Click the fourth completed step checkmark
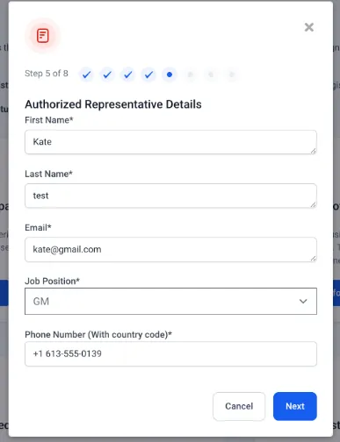340x442 pixels. [x=148, y=75]
